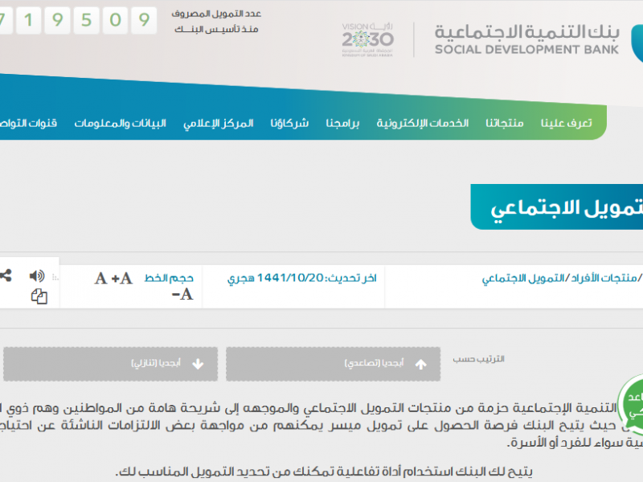Open the المركز الإعلامي menu
The width and height of the screenshot is (643, 482).
(218, 123)
